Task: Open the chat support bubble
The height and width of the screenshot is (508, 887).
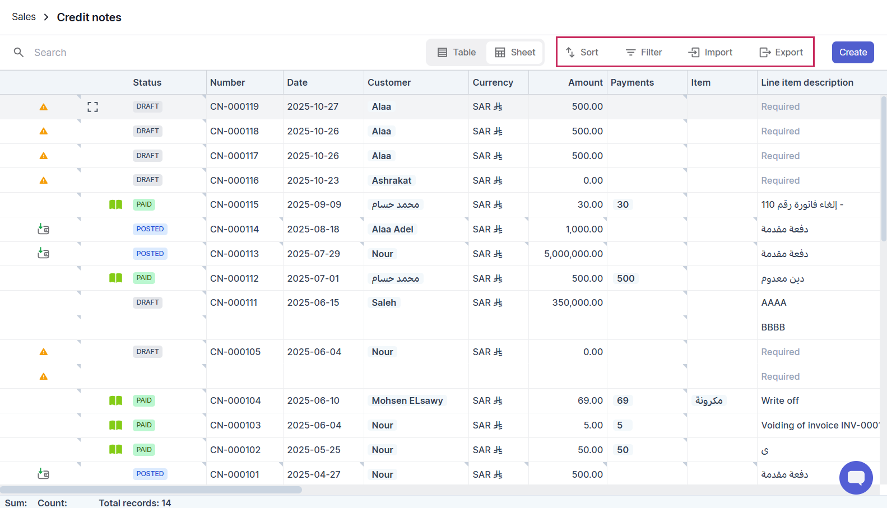Action: point(856,478)
